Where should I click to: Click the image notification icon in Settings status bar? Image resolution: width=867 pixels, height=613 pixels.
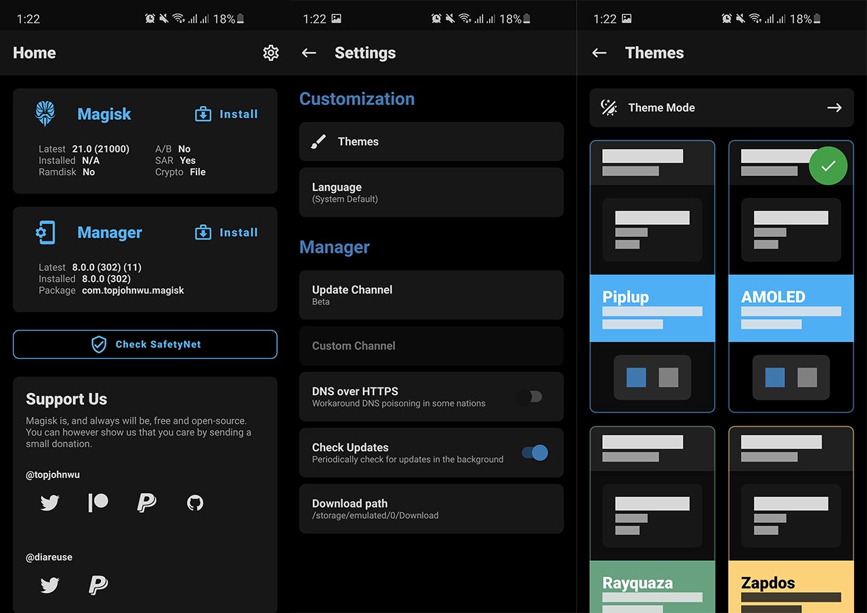337,19
